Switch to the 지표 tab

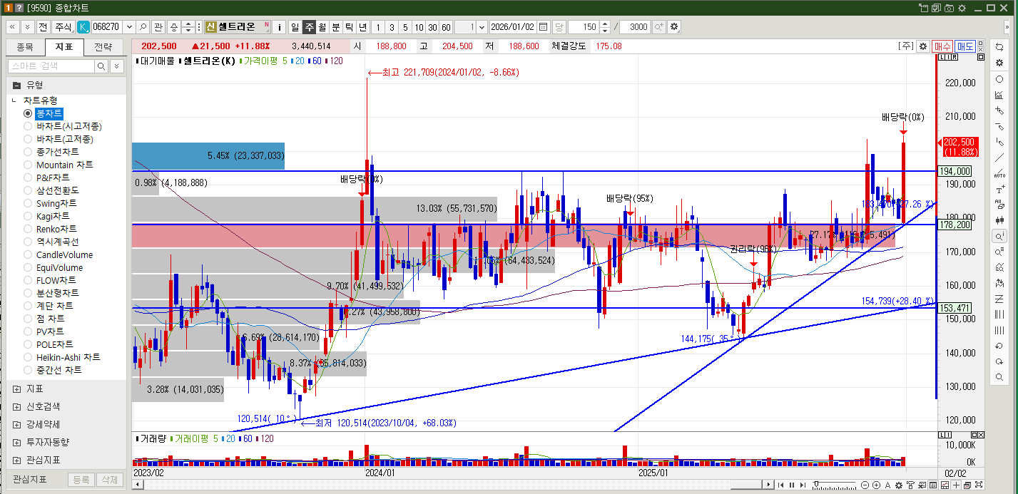tap(64, 48)
